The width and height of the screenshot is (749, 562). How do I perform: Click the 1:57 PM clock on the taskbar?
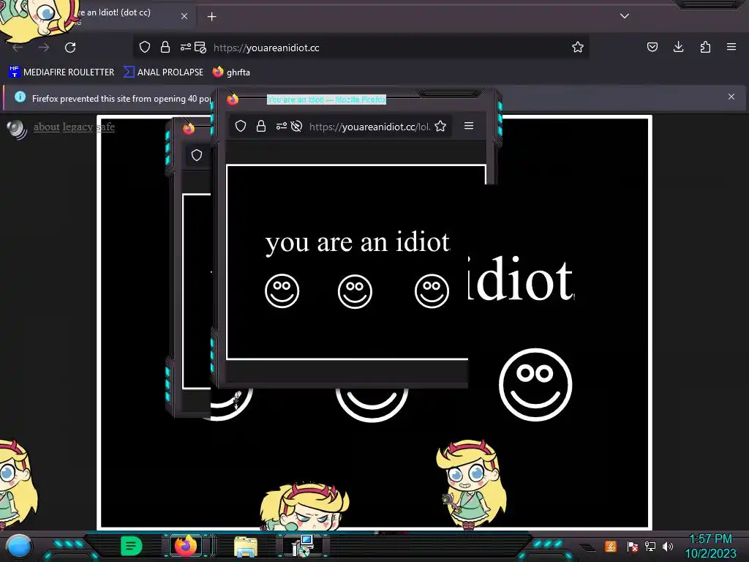point(710,539)
